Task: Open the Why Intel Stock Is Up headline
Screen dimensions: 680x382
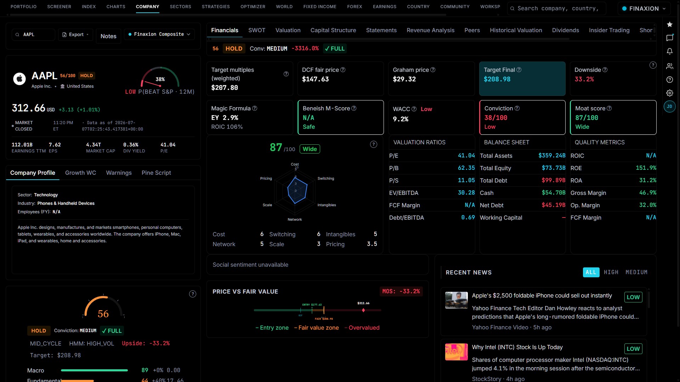Action: coord(517,347)
